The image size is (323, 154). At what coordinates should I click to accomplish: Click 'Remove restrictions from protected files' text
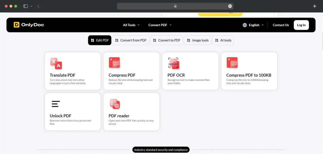point(71,122)
